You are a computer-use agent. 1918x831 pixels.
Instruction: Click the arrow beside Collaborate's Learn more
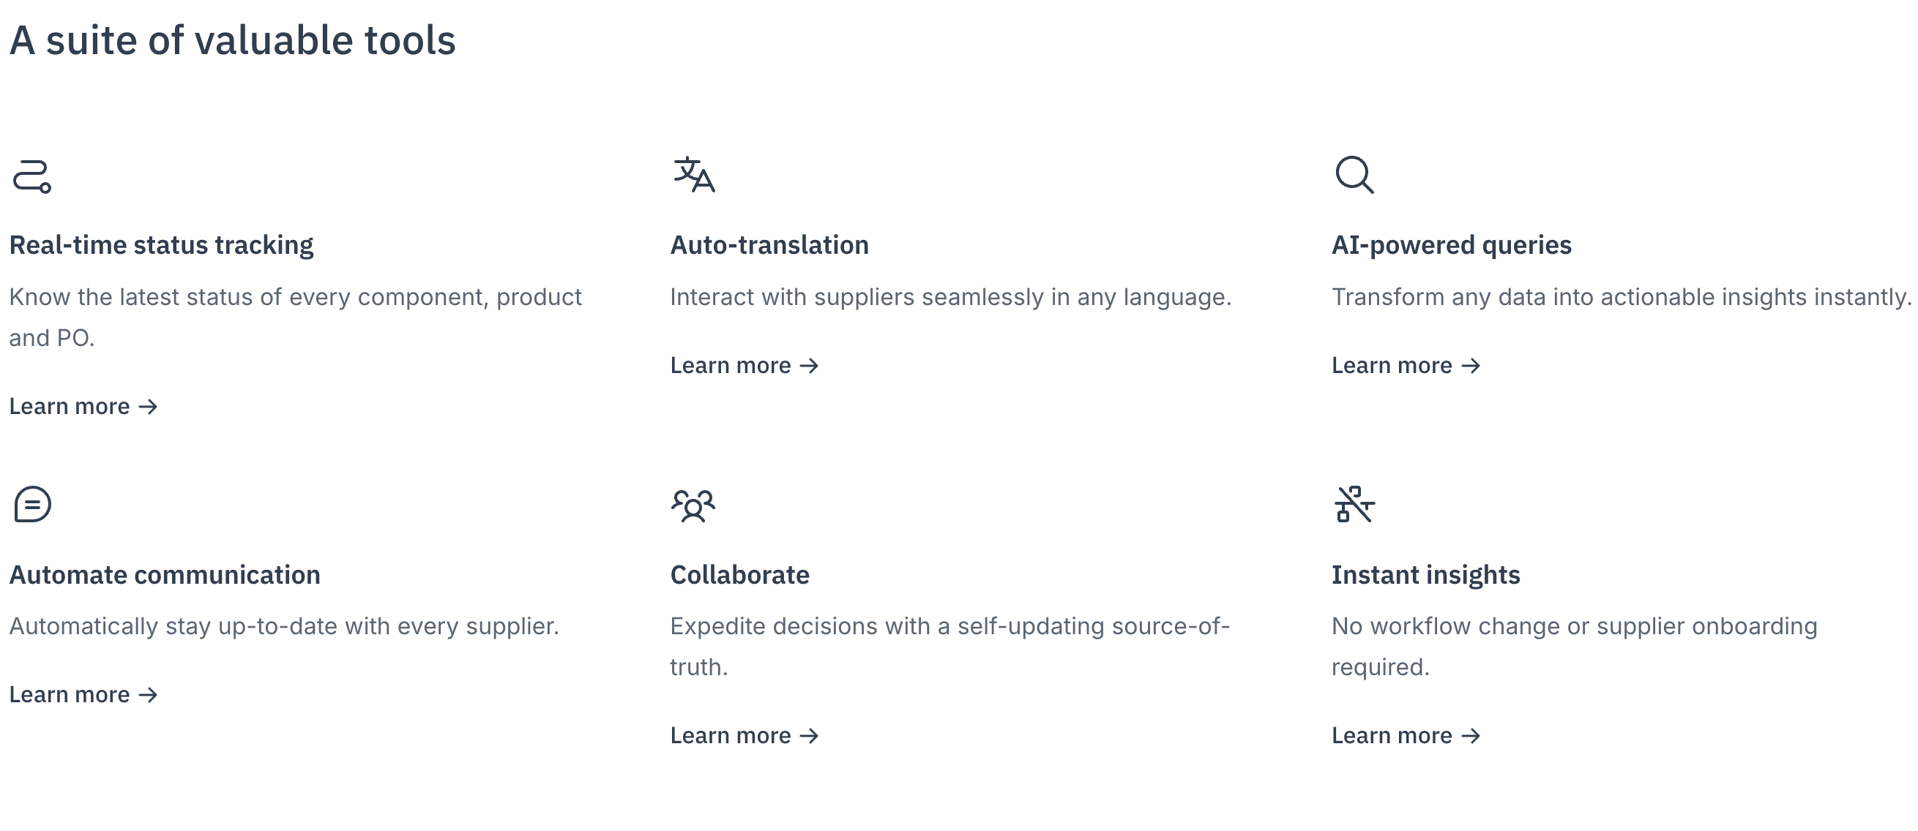(810, 736)
